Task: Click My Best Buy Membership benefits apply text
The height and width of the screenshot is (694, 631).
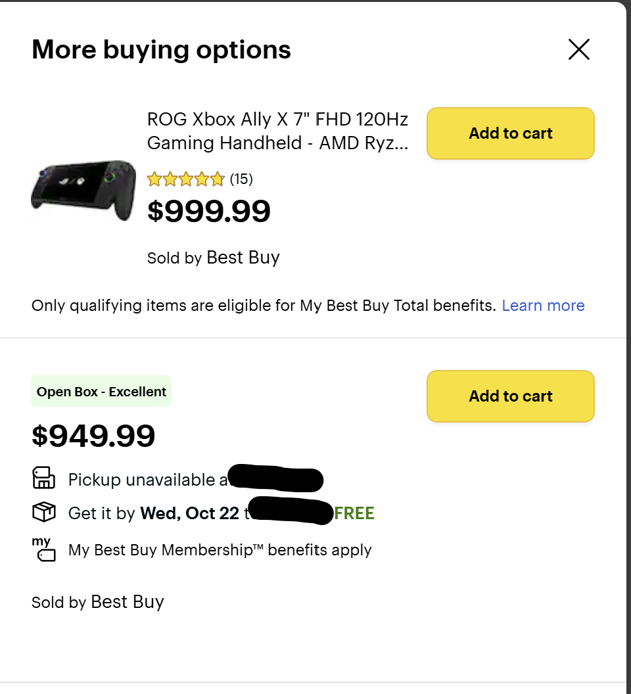Action: pos(220,550)
